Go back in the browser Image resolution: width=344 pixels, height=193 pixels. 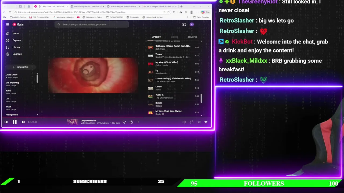pyautogui.click(x=5, y=12)
